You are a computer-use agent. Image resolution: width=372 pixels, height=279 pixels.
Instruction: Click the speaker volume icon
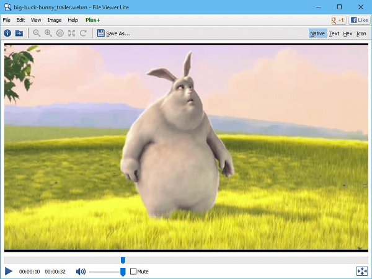click(x=81, y=271)
